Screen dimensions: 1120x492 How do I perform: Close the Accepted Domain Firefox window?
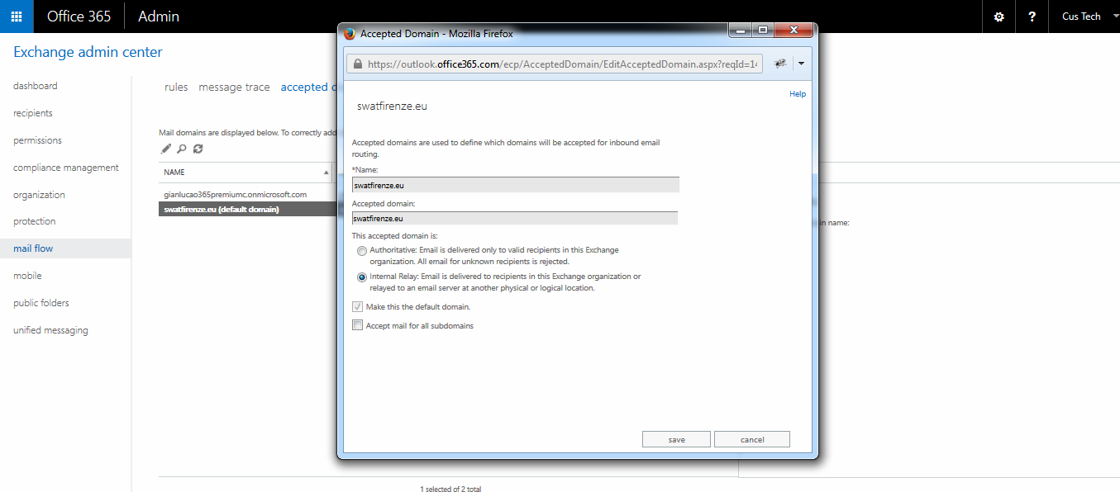point(794,30)
